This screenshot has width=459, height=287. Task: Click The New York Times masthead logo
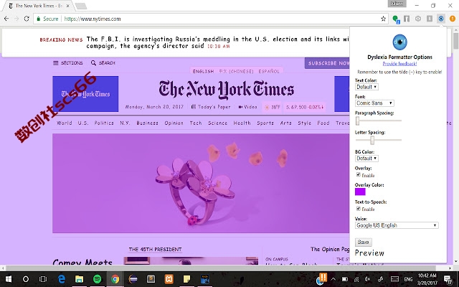227,89
